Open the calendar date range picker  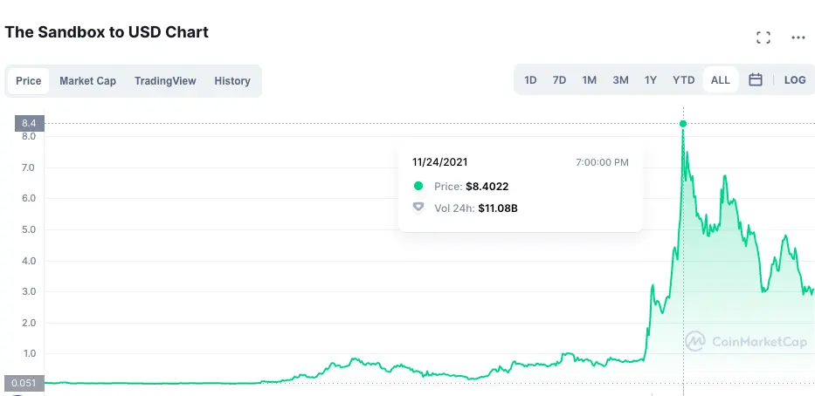[x=756, y=80]
